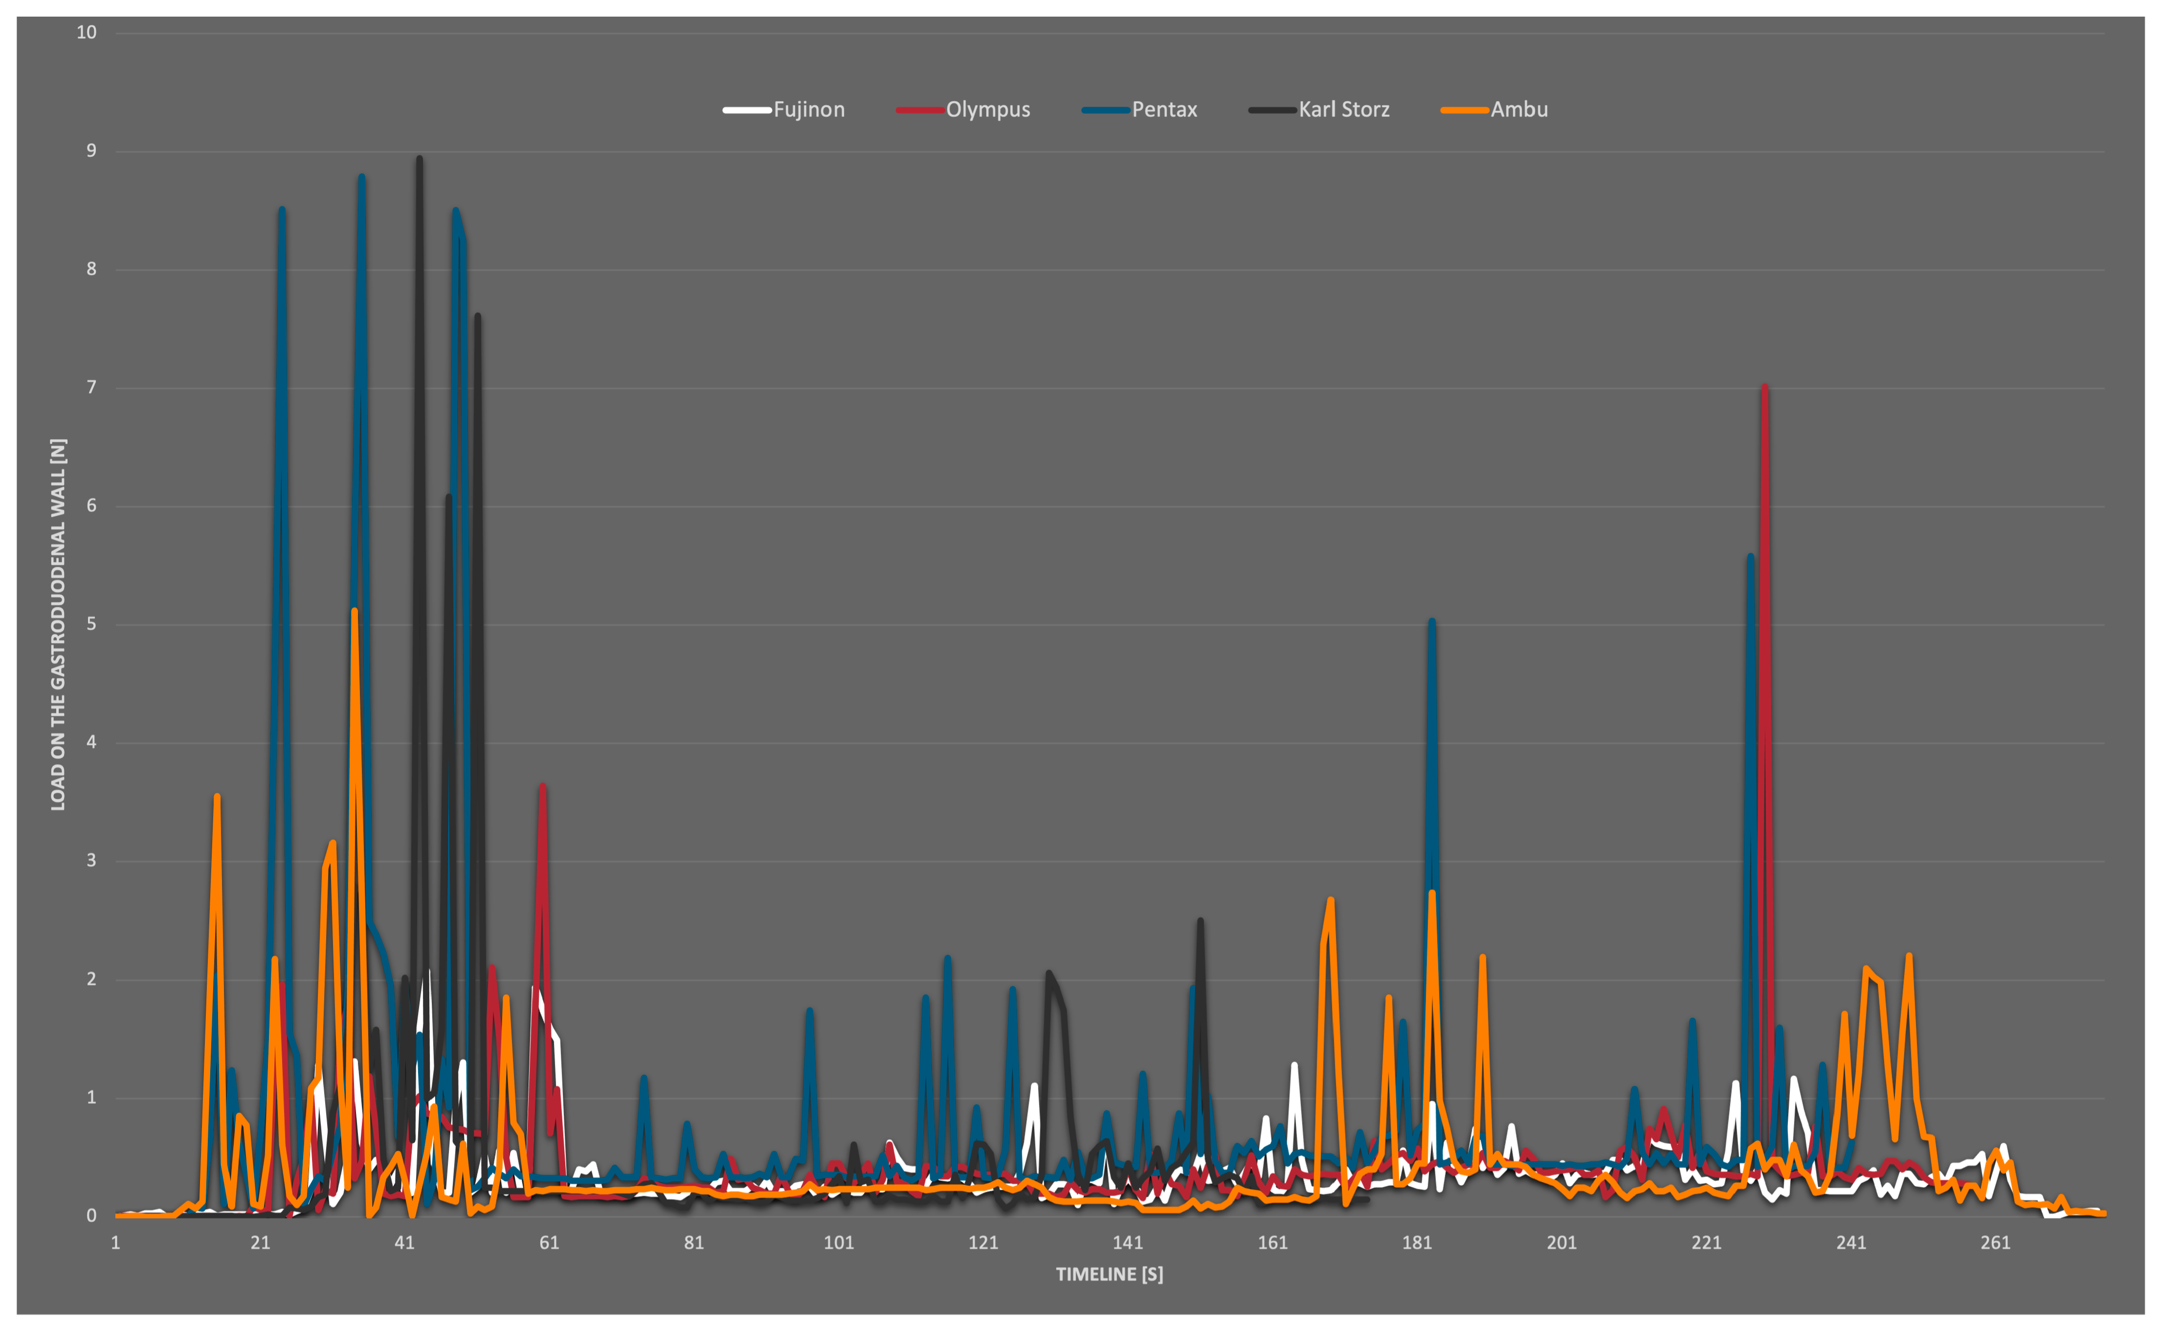Click the y-axis label 10
This screenshot has height=1329, width=2162.
pos(86,33)
